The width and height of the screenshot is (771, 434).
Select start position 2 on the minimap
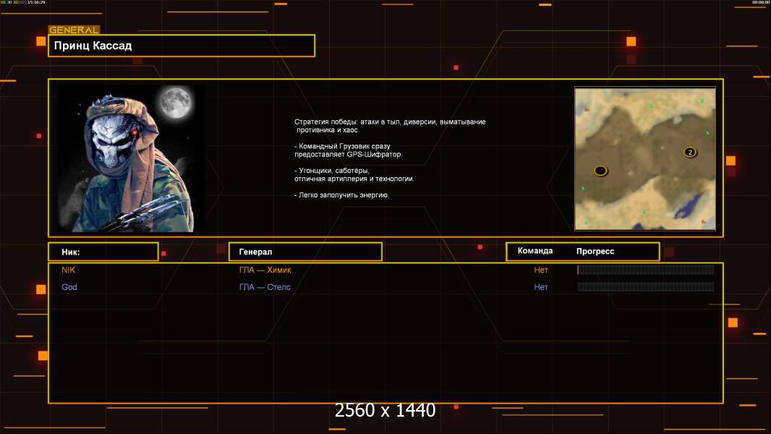pyautogui.click(x=690, y=152)
